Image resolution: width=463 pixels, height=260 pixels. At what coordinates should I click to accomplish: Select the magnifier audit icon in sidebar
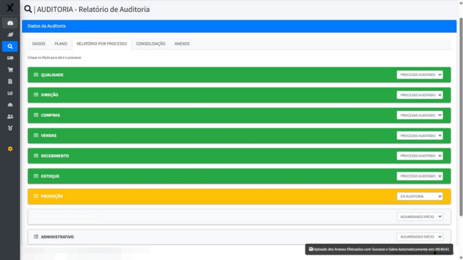click(10, 46)
